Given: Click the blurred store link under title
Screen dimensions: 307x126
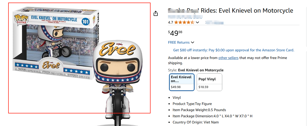Looking at the screenshot, I should point(185,17).
